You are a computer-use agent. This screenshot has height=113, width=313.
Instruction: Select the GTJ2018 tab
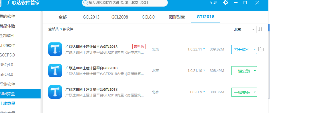click(206, 17)
